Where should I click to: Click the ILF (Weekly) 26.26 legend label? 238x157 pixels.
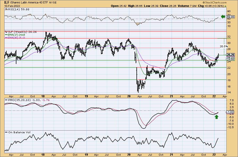(21, 32)
